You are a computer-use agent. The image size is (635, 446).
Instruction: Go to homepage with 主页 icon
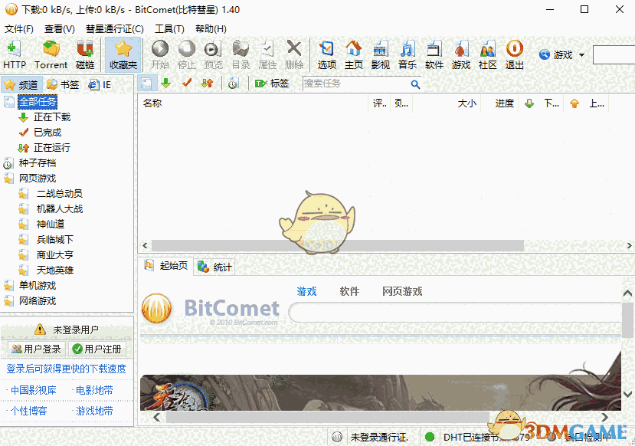click(x=354, y=54)
